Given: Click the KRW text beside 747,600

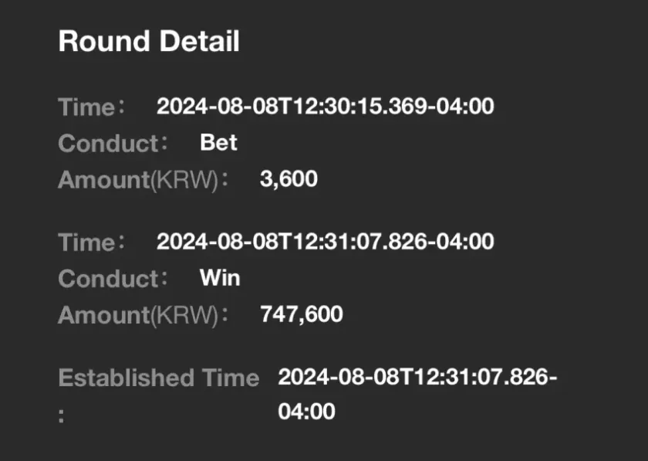Looking at the screenshot, I should pos(185,314).
